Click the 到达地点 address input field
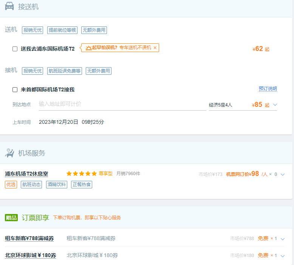Screen dimensions: 294x265 [x=122, y=104]
